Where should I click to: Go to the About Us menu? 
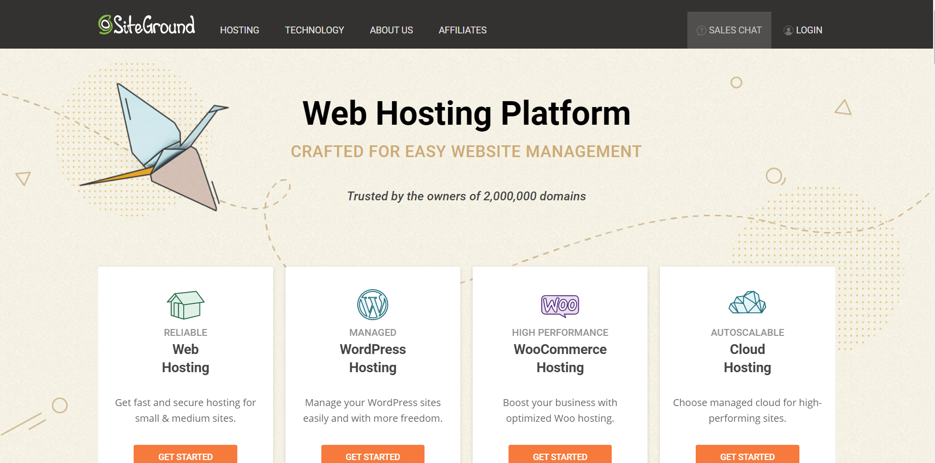(391, 30)
